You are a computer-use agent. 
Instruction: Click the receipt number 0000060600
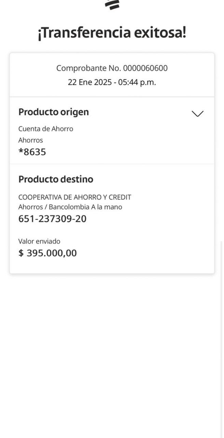pos(145,68)
